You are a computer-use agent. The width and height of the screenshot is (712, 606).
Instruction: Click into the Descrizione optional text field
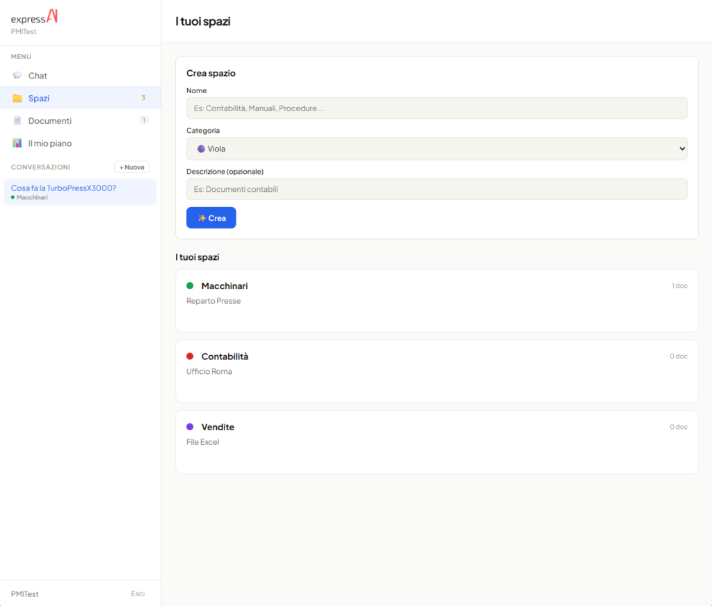click(436, 189)
